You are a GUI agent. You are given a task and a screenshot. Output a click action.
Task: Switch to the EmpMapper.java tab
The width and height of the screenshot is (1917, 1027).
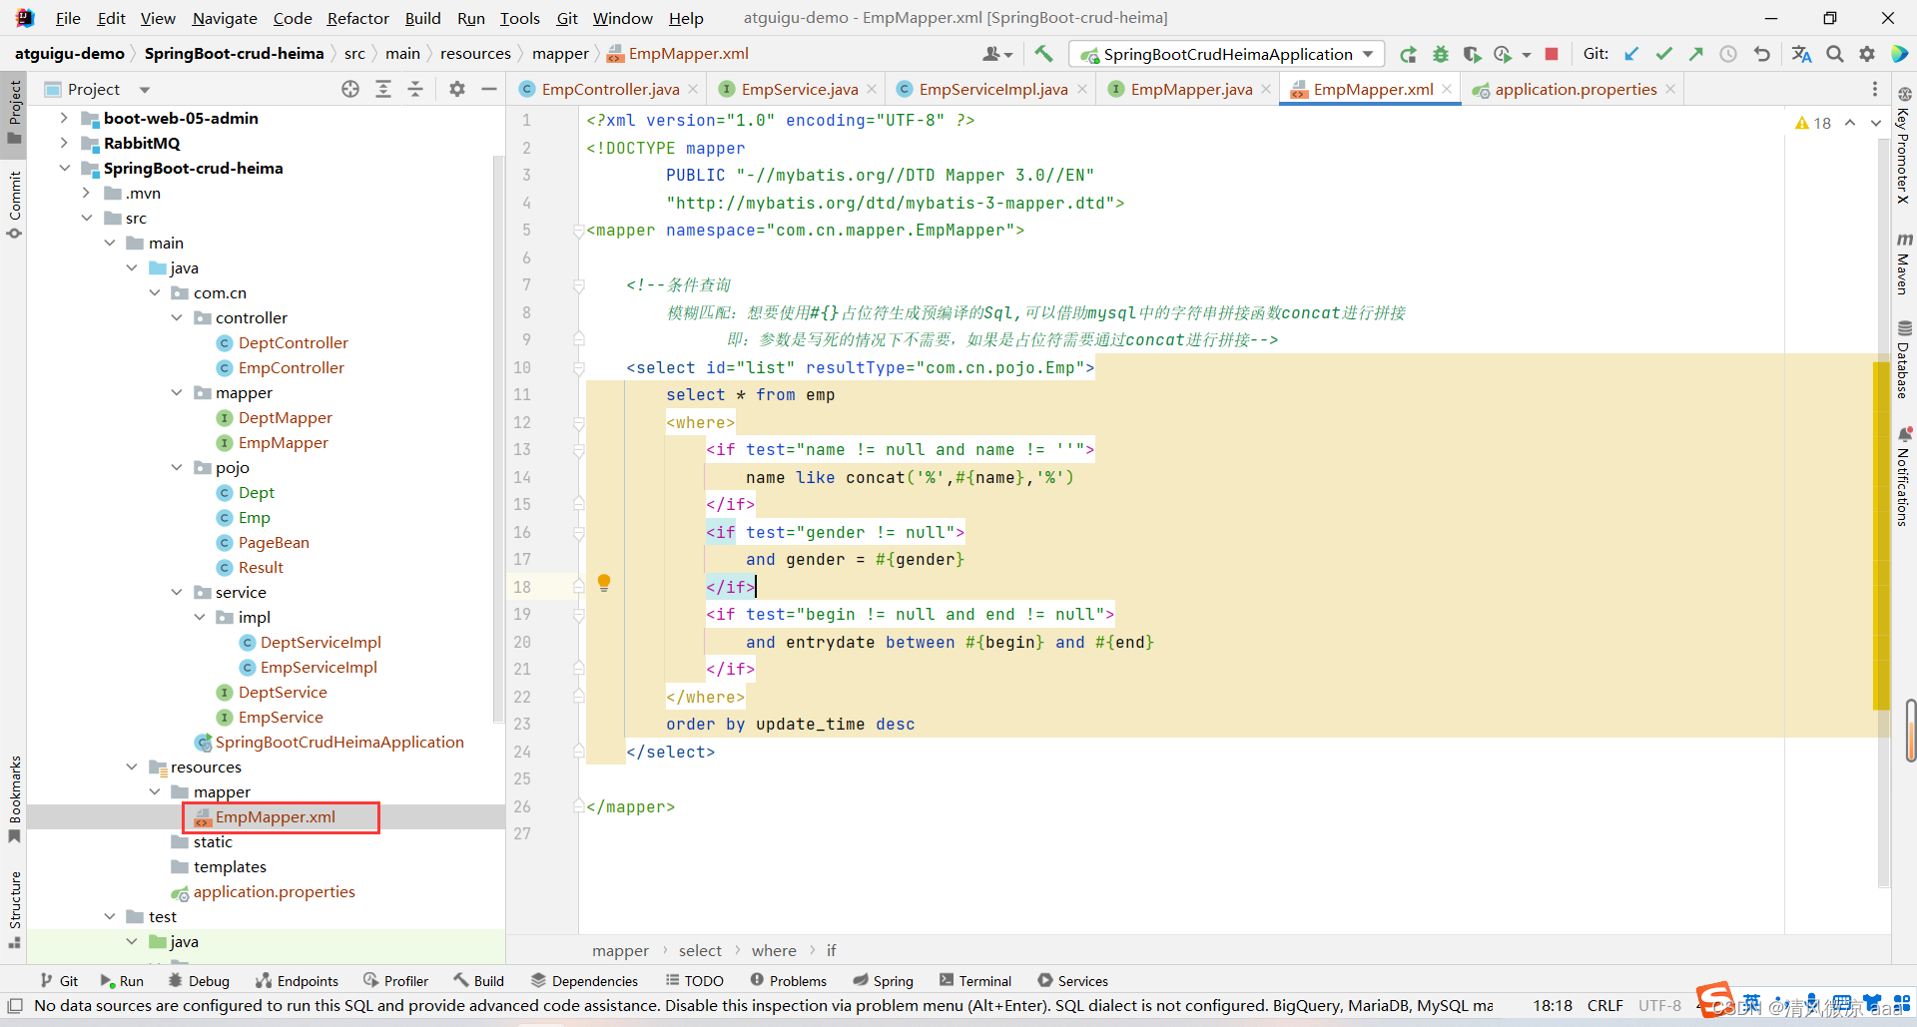click(x=1191, y=89)
